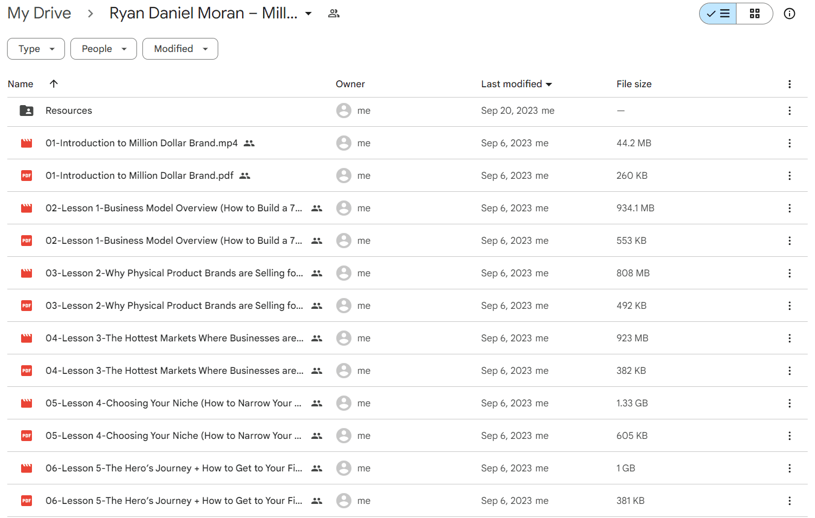The height and width of the screenshot is (518, 815).
Task: Go back to My Drive breadcrumb
Action: pos(39,13)
